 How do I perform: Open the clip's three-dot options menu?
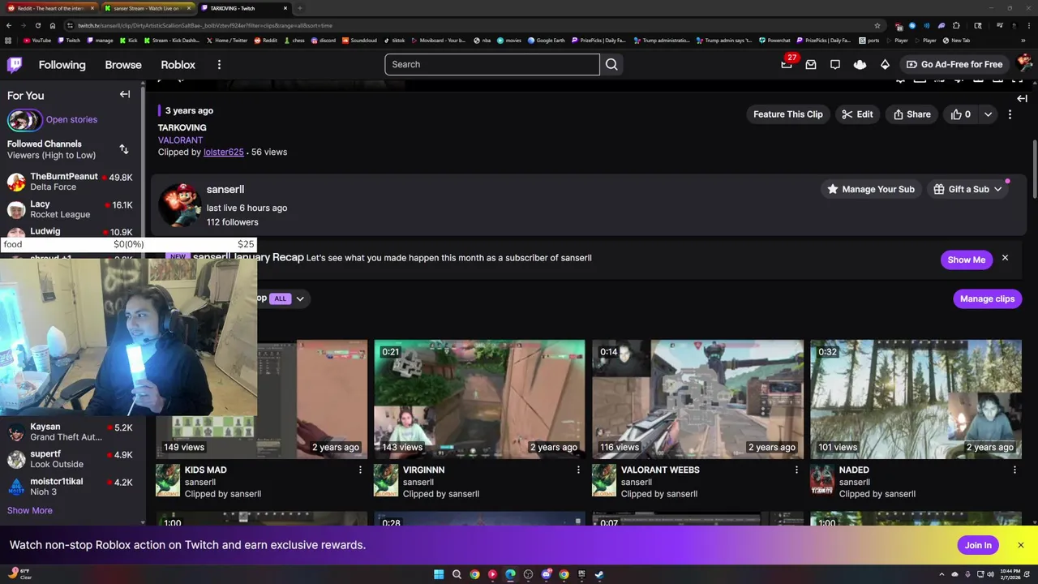(x=1010, y=114)
